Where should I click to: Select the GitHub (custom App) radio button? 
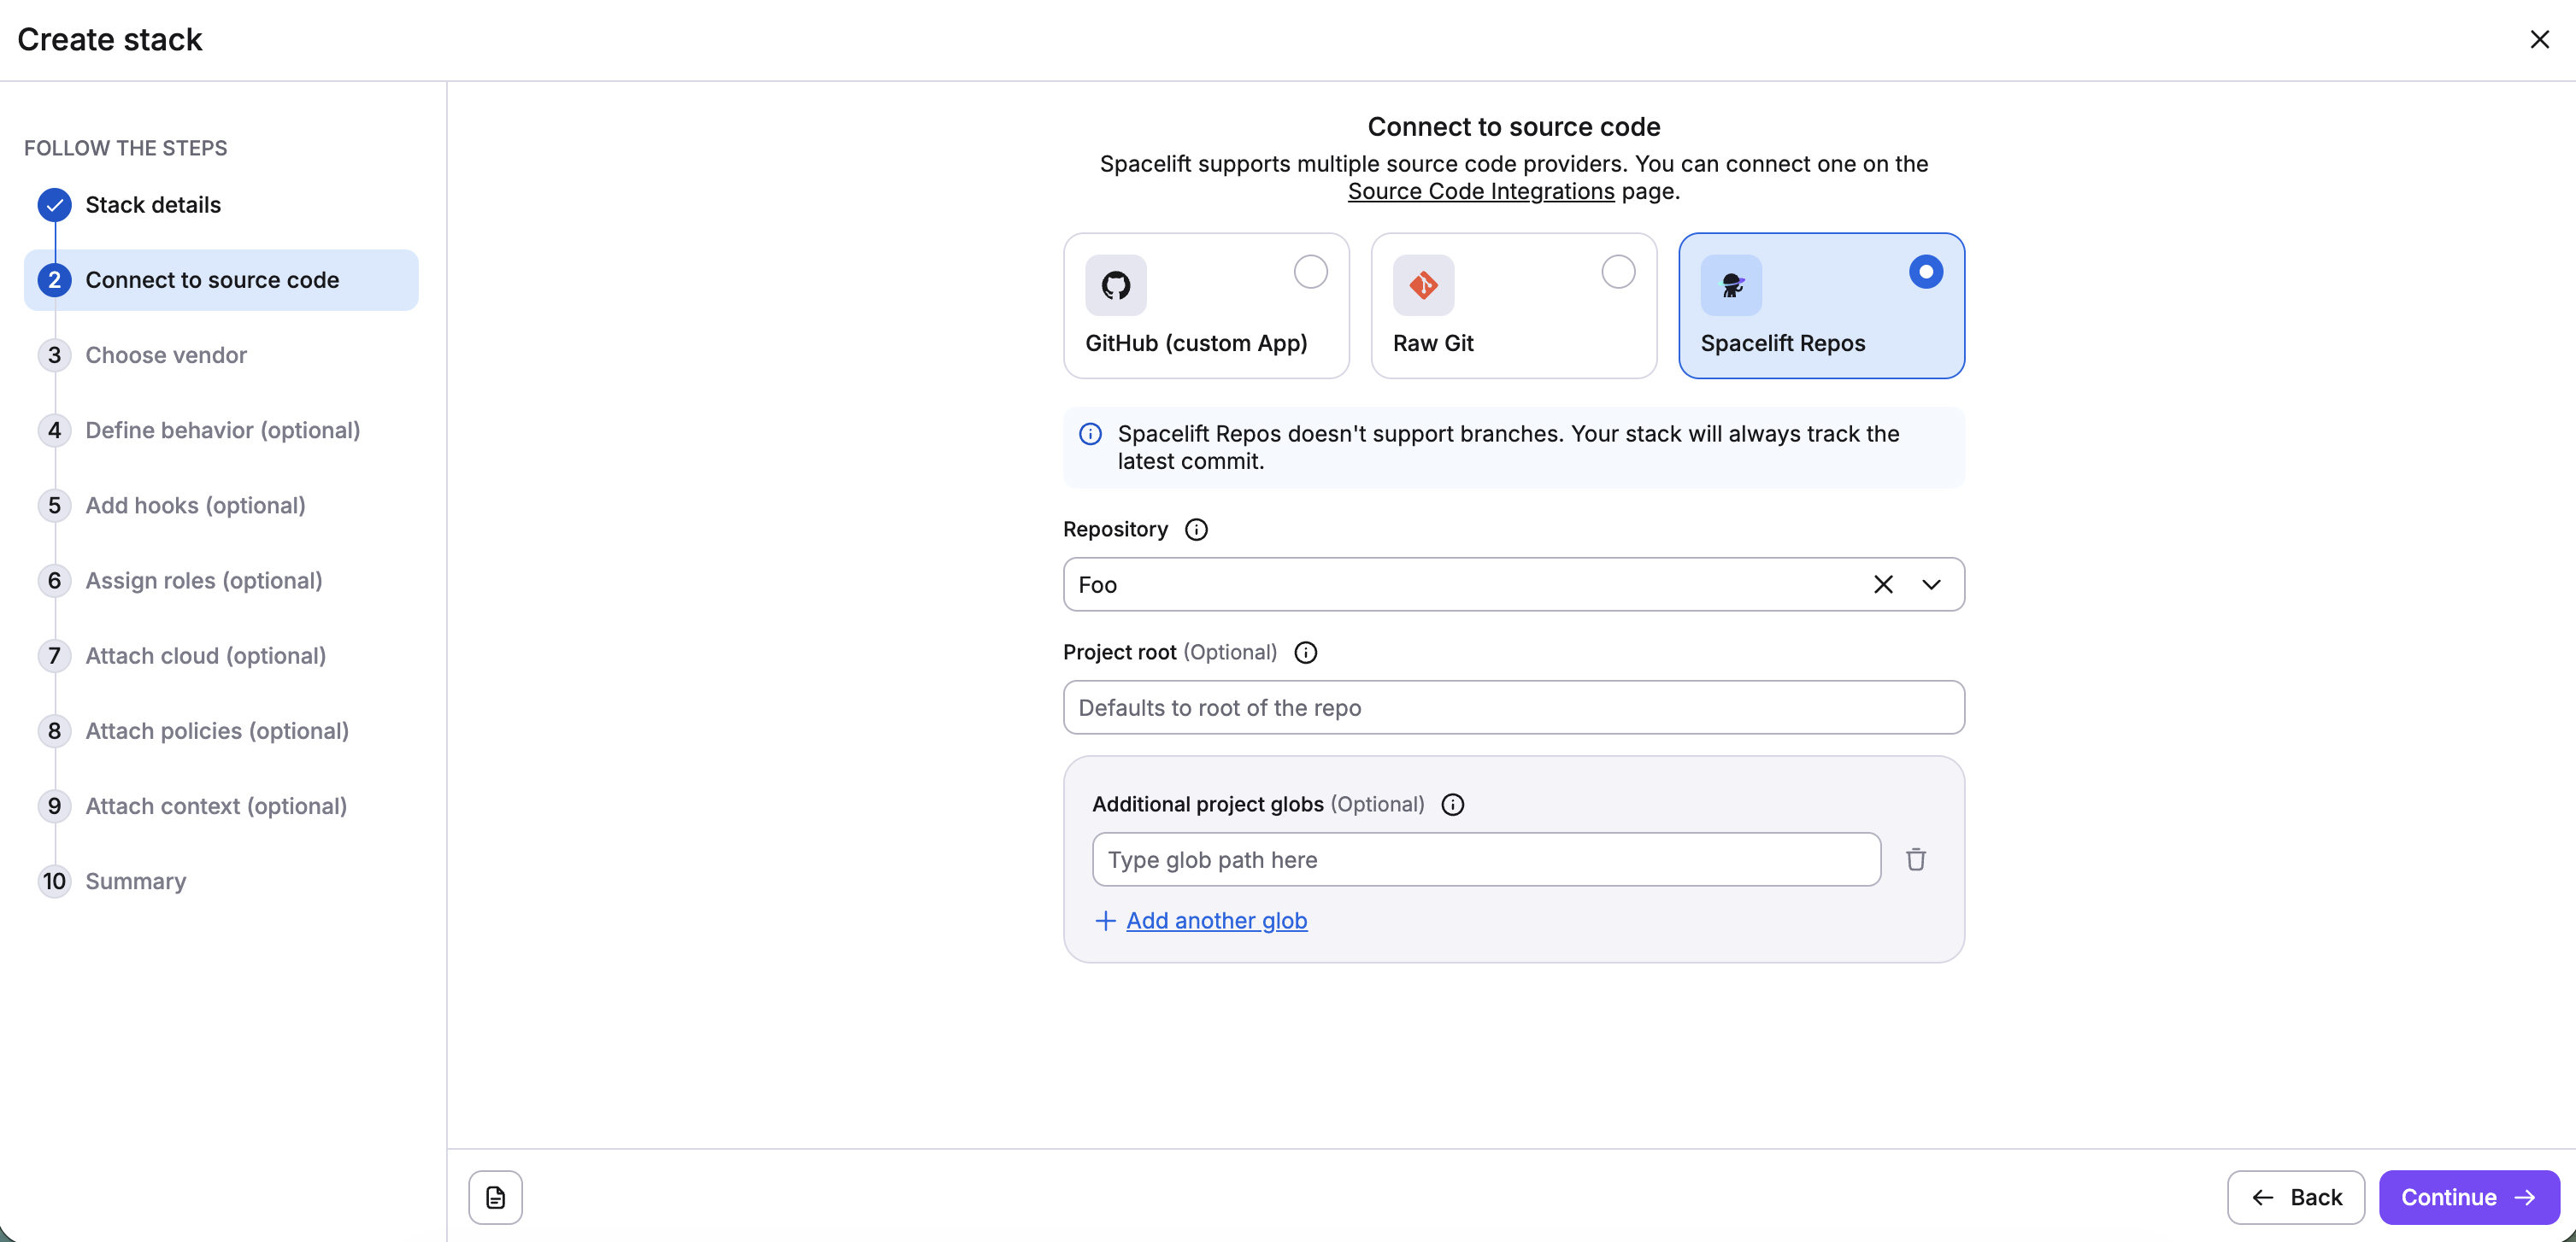click(x=1309, y=271)
